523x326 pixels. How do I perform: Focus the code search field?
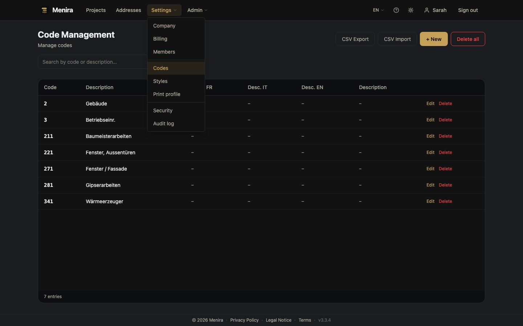point(93,62)
